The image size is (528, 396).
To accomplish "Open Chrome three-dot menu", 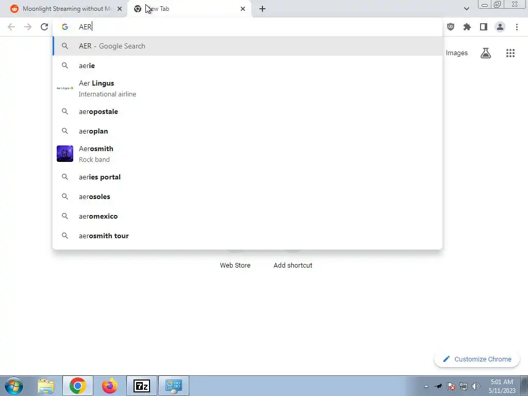I will tap(517, 27).
